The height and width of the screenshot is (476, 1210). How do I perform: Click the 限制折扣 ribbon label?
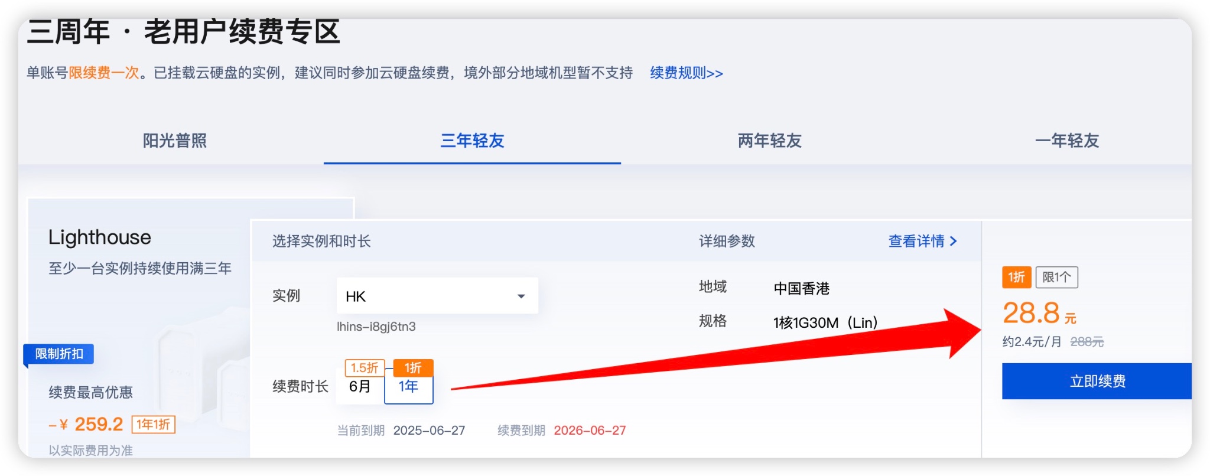[58, 354]
